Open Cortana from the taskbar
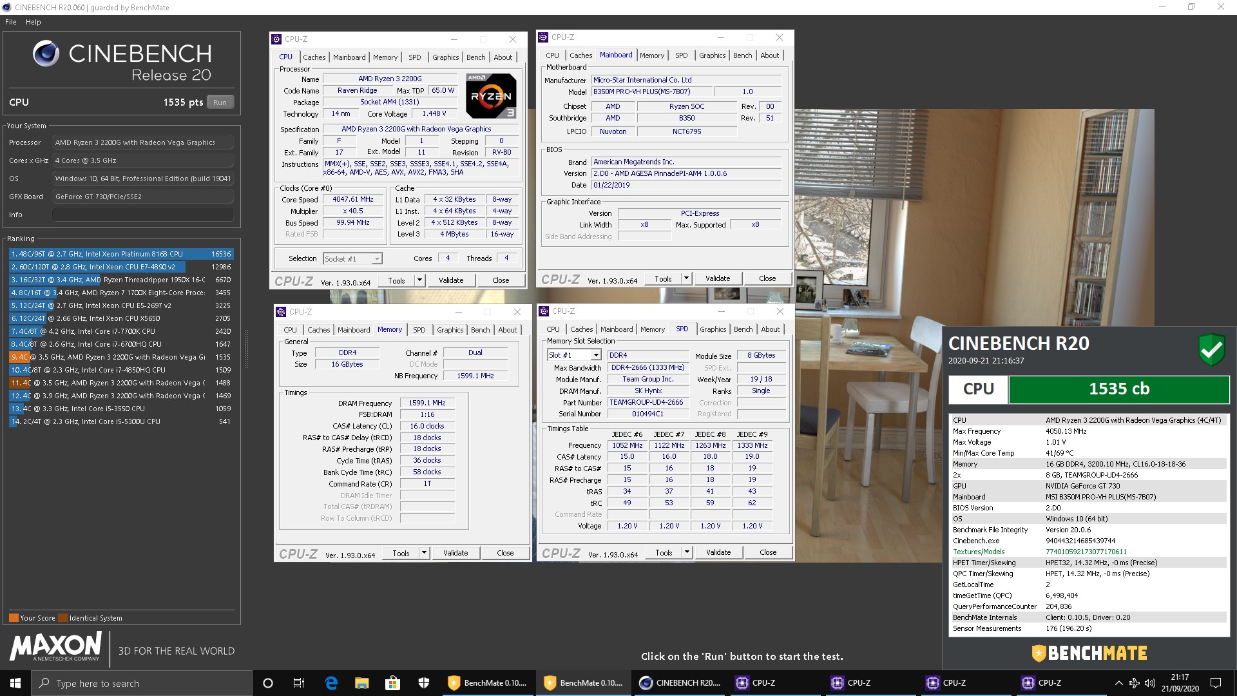1237x696 pixels. [268, 683]
